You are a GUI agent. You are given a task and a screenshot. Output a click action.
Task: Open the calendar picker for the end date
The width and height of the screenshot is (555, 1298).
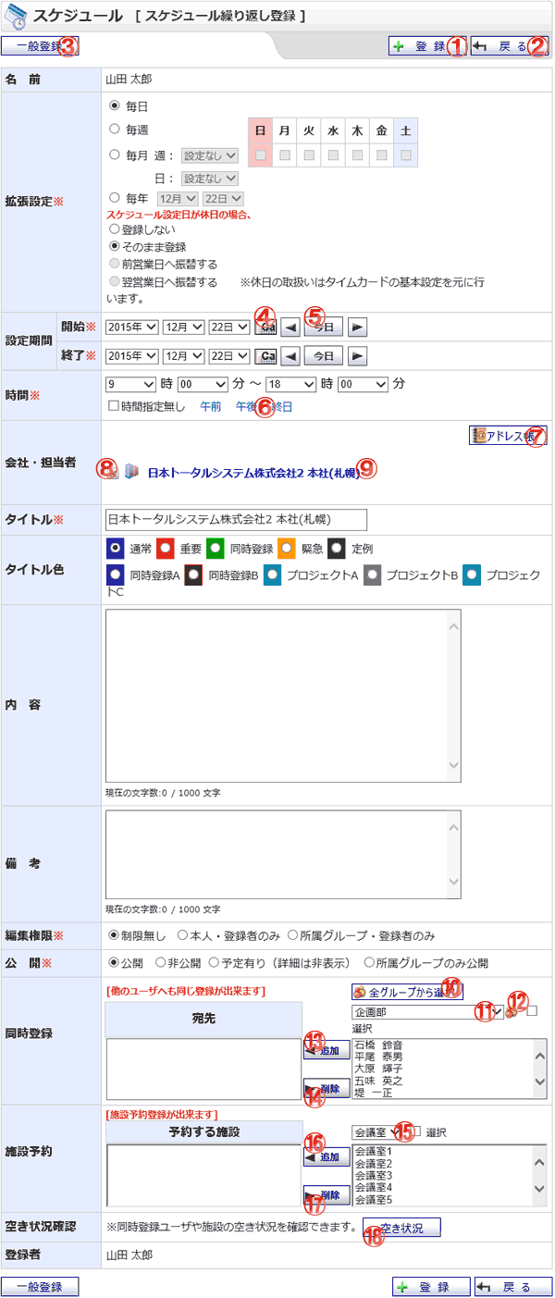[266, 355]
